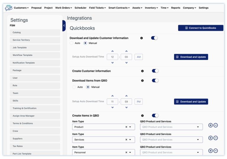
Task: Go to the Proposal page
Action: coord(36,8)
